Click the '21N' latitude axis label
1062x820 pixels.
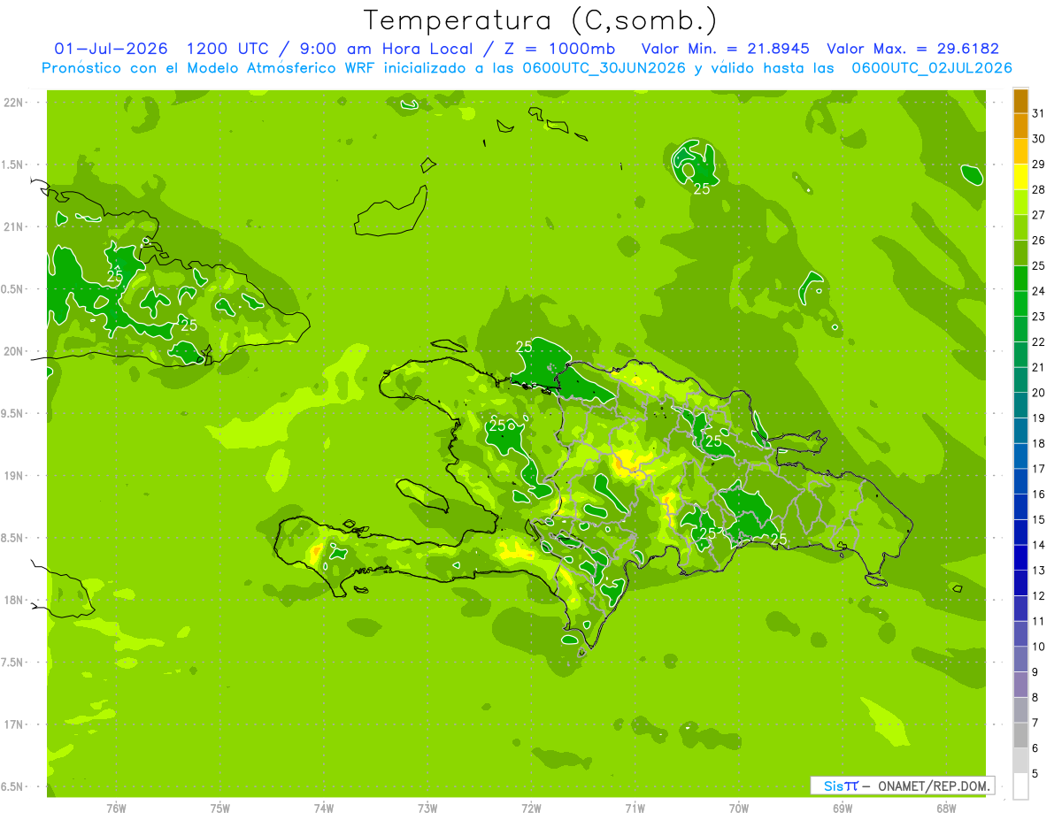coord(14,226)
